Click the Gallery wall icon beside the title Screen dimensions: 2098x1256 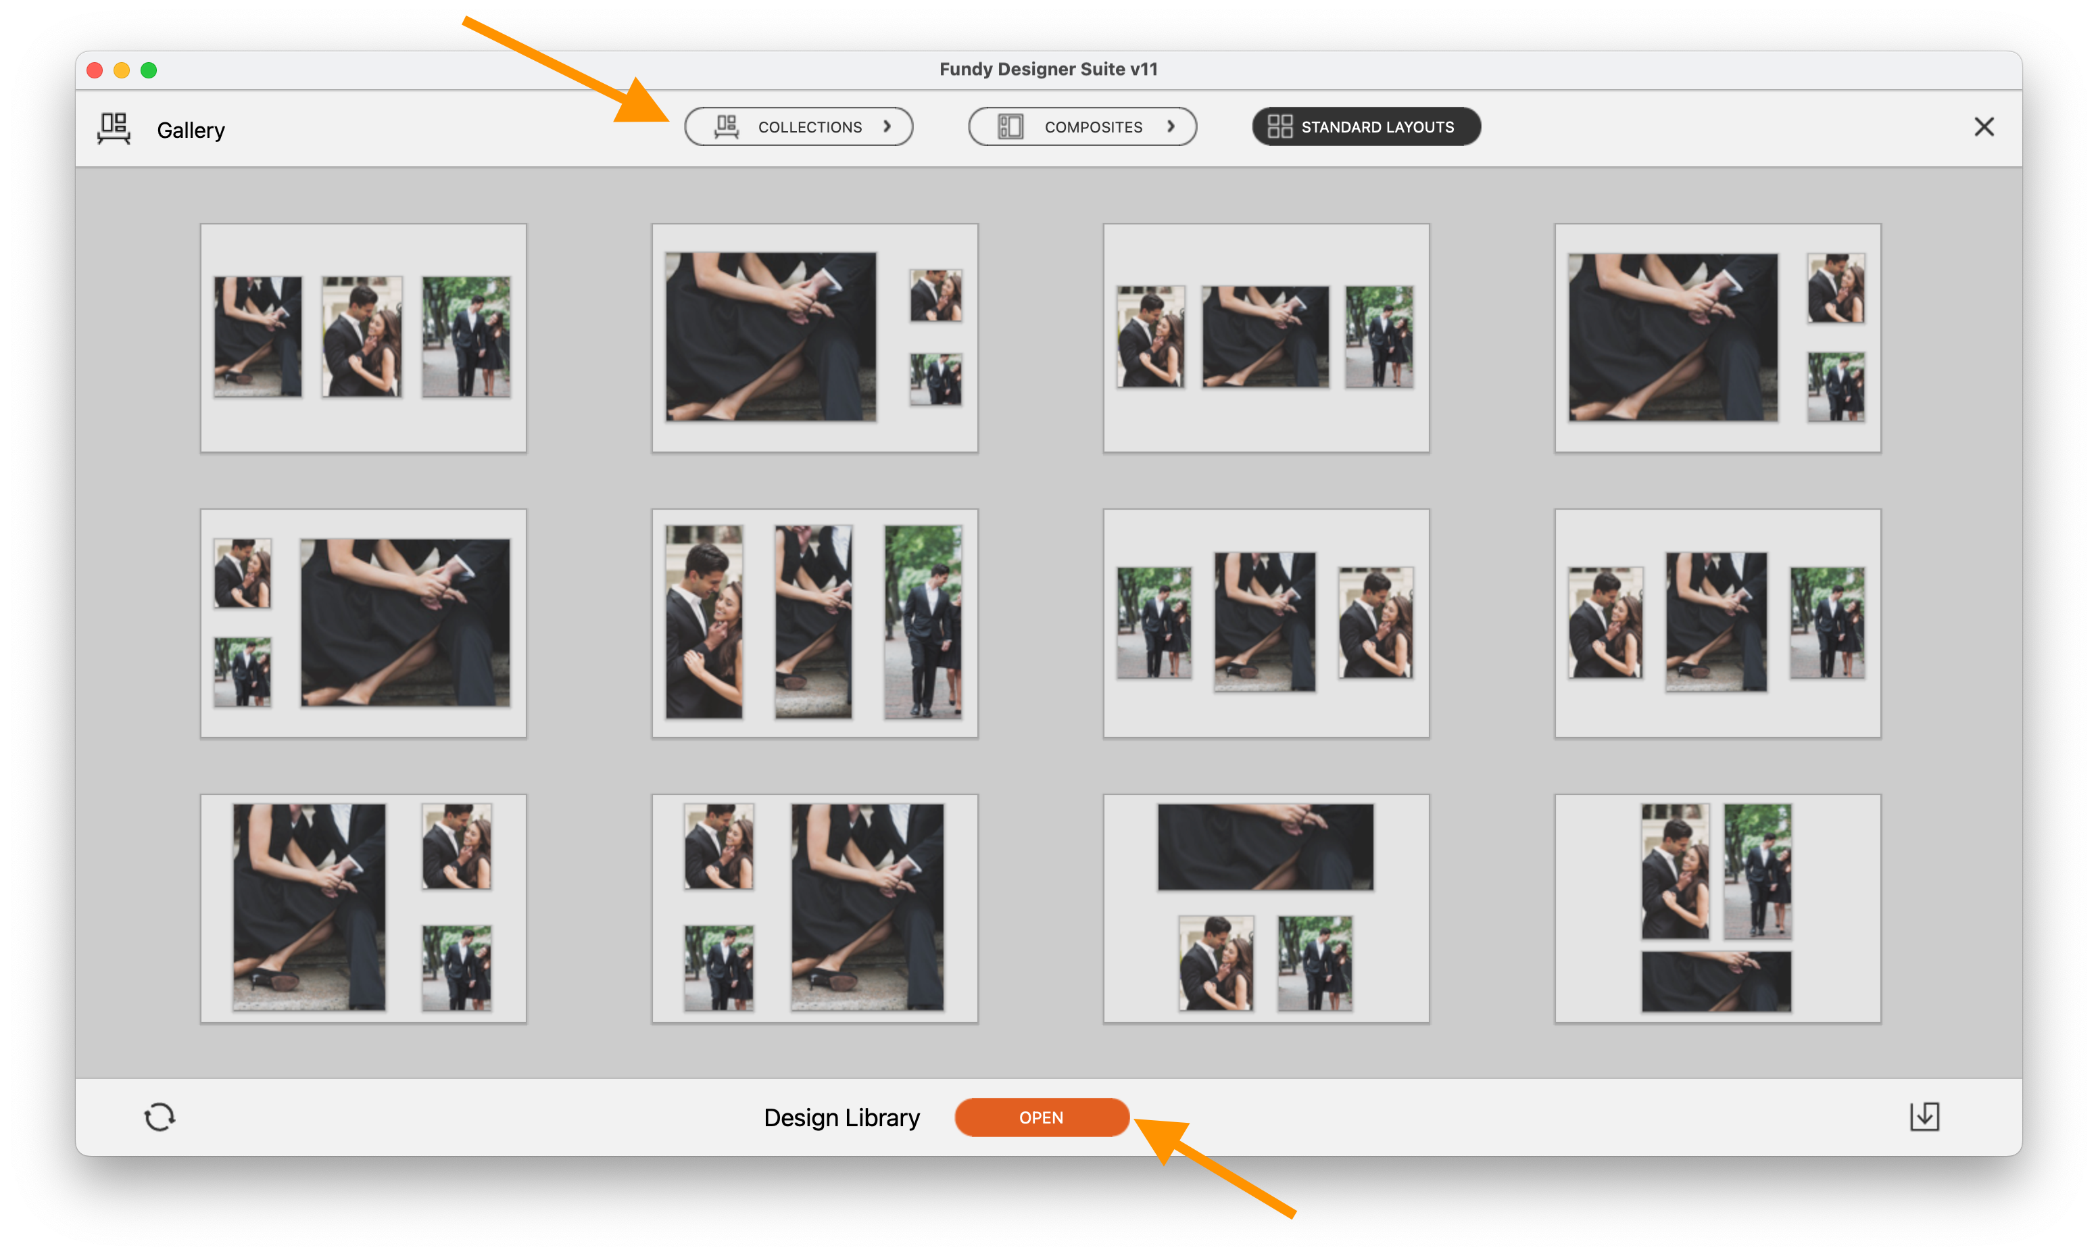(x=114, y=128)
